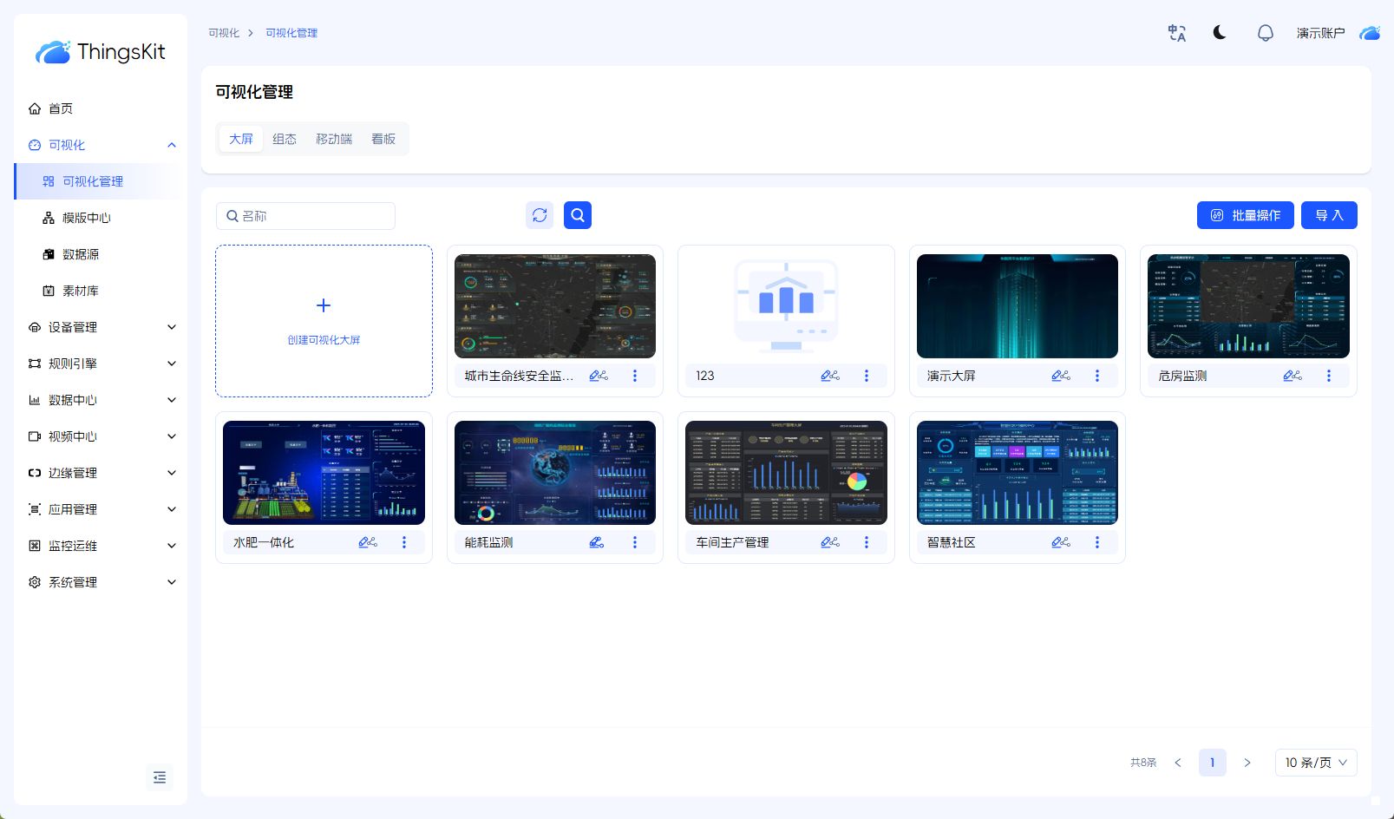Open more options for 车间生产管理 card
This screenshot has height=819, width=1394.
(867, 542)
